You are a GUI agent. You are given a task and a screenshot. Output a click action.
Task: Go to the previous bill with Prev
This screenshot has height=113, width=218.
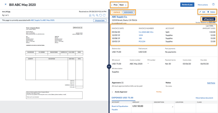click(x=115, y=5)
